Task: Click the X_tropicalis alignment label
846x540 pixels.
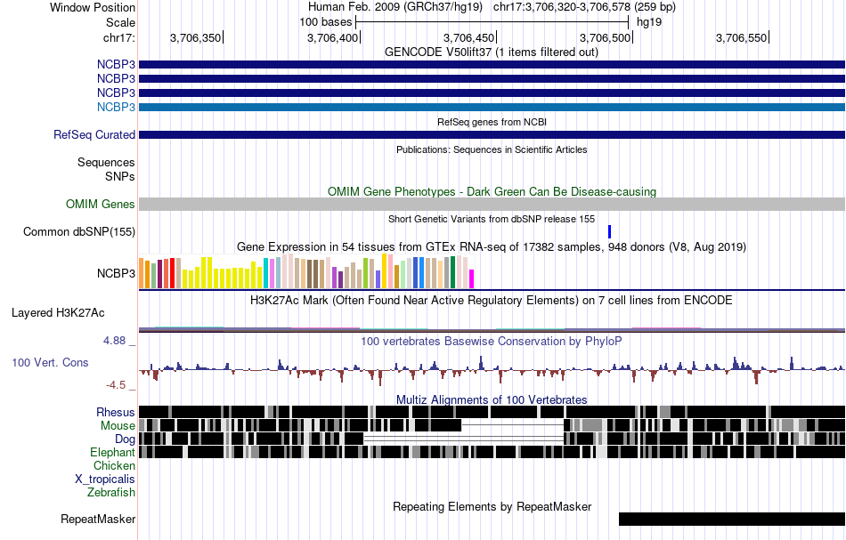Action: pyautogui.click(x=105, y=480)
